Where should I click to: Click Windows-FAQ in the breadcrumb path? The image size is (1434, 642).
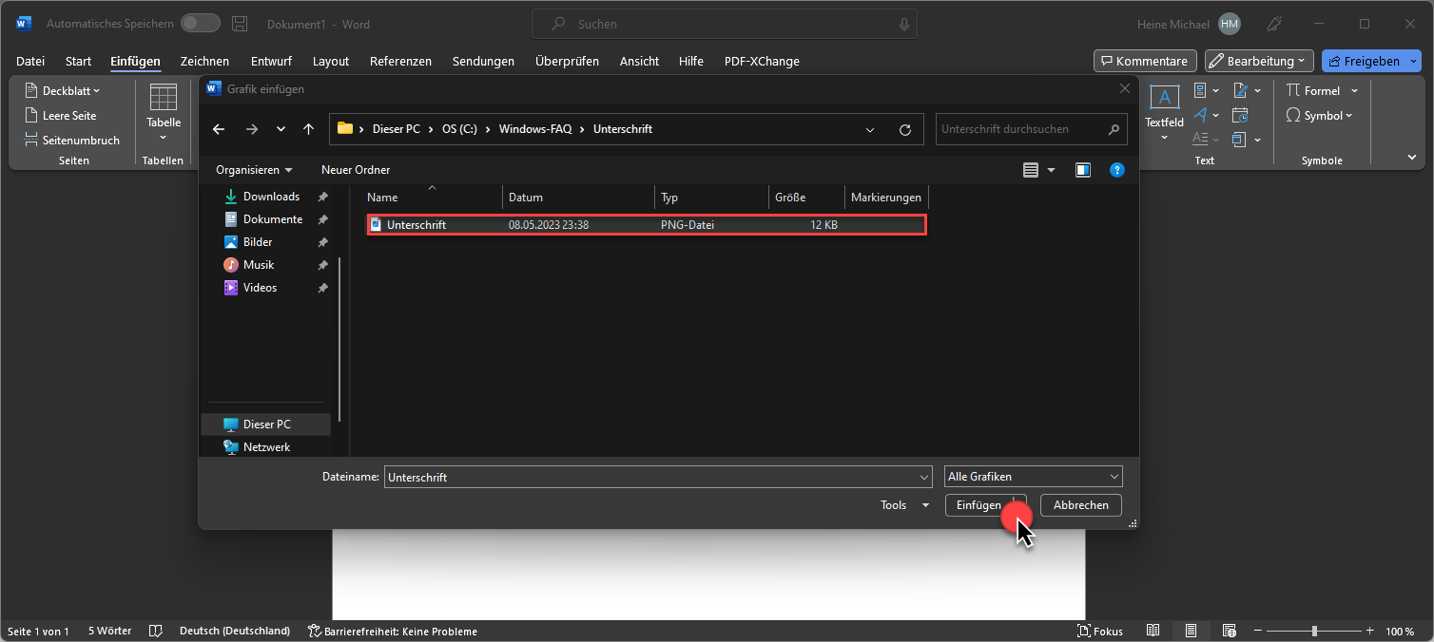coord(535,129)
